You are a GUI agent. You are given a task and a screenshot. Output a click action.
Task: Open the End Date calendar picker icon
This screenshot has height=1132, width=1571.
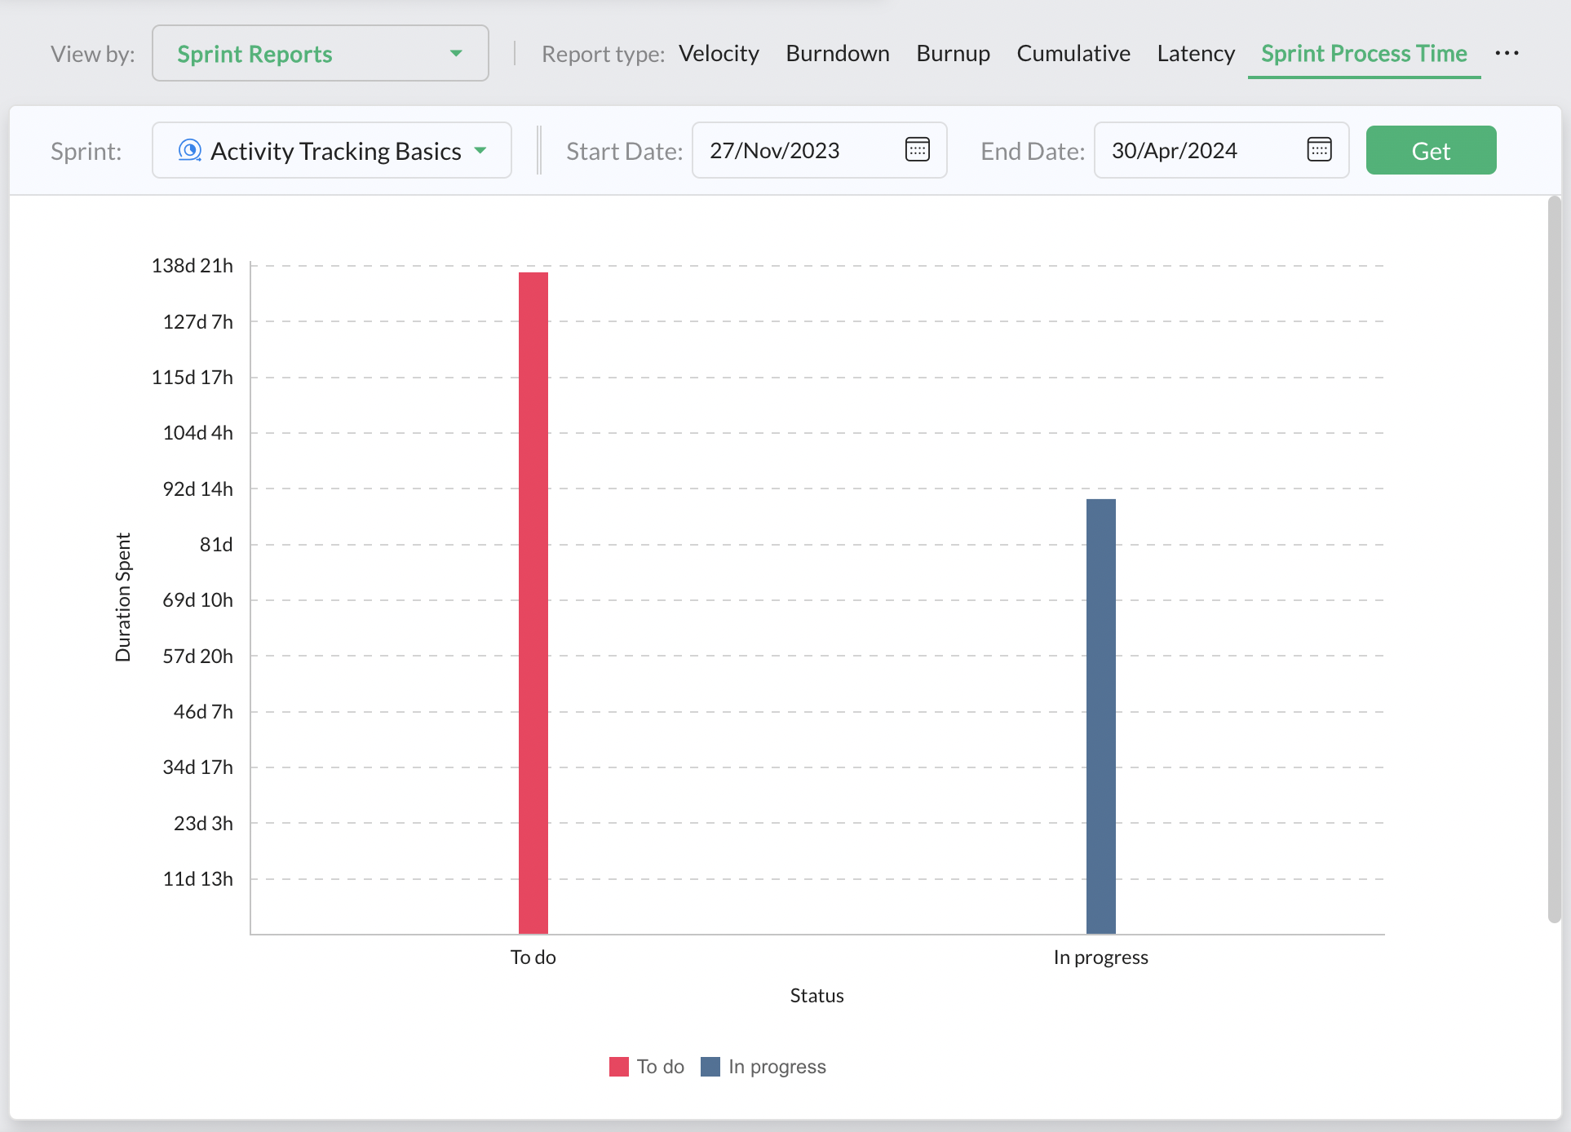coord(1319,150)
